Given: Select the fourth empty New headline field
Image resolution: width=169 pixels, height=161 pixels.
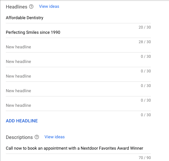Looking at the screenshot, I should pos(78,91).
